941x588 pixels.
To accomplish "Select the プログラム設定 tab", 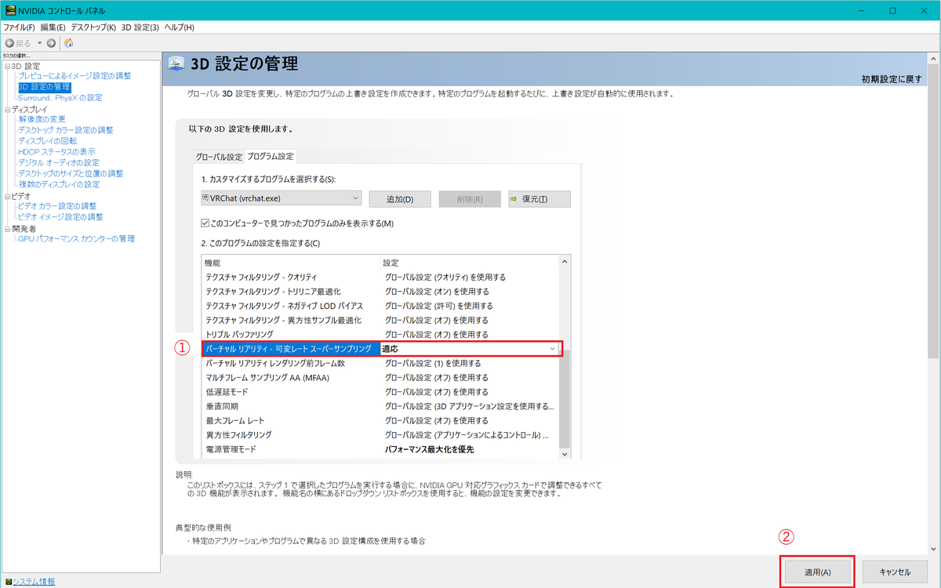I will coord(271,156).
